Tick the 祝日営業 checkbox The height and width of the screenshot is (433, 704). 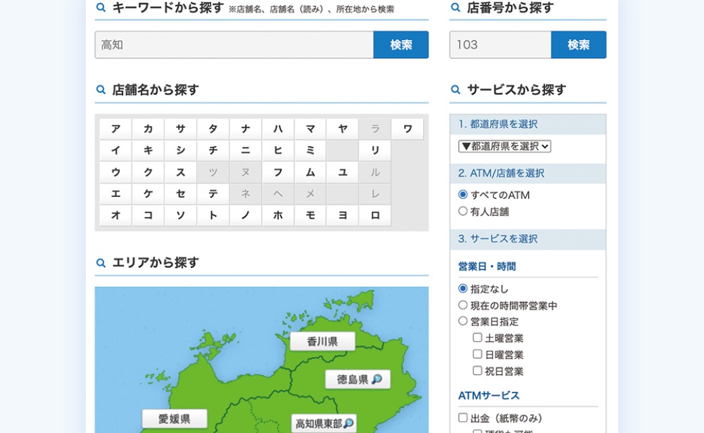pyautogui.click(x=477, y=371)
